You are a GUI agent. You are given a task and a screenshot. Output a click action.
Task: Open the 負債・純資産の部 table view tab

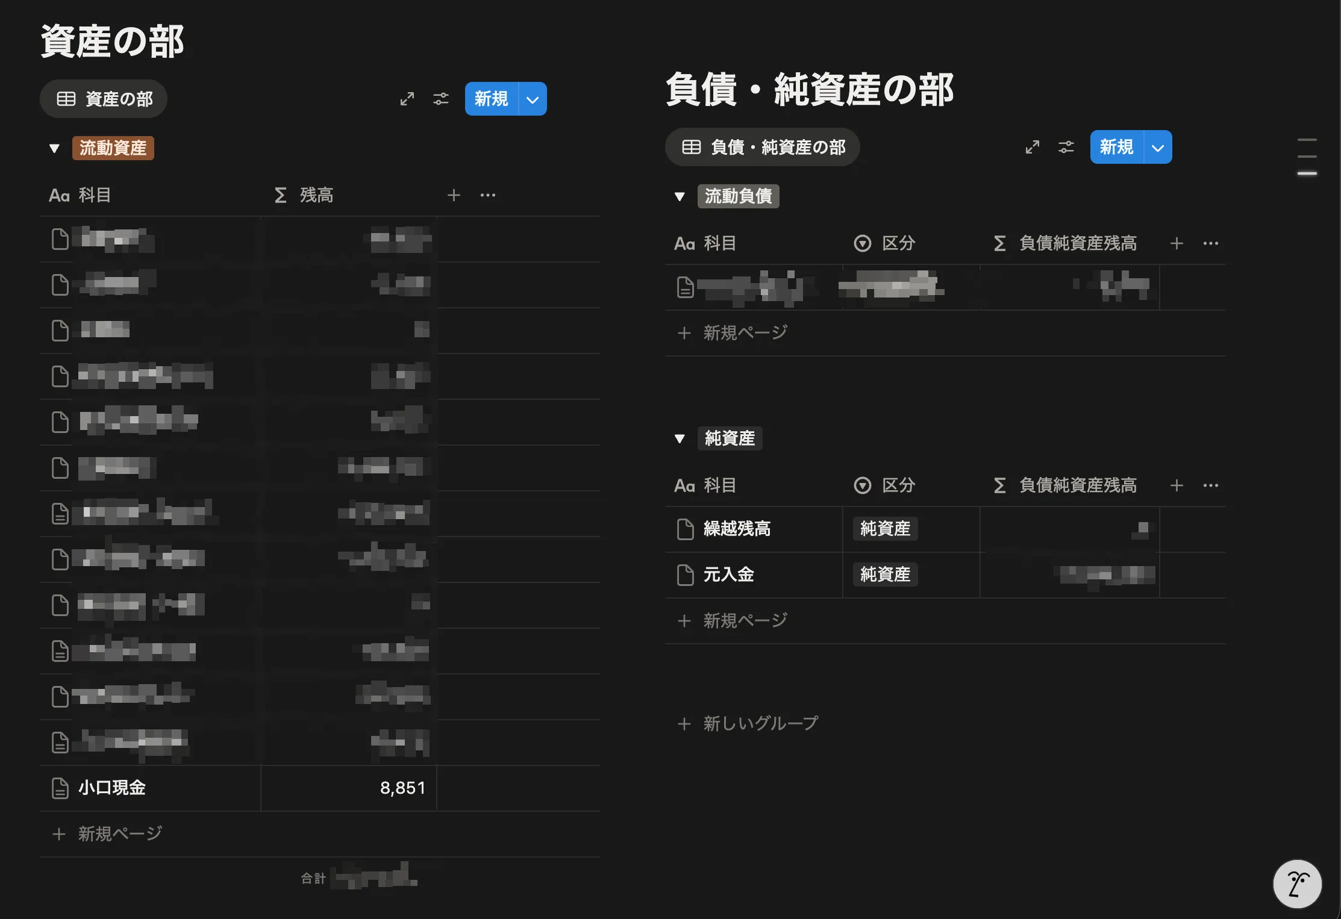coord(762,147)
